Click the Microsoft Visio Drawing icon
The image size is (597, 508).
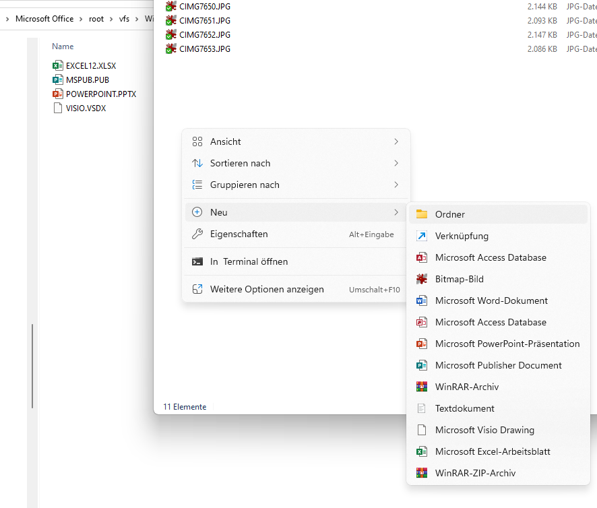point(422,430)
